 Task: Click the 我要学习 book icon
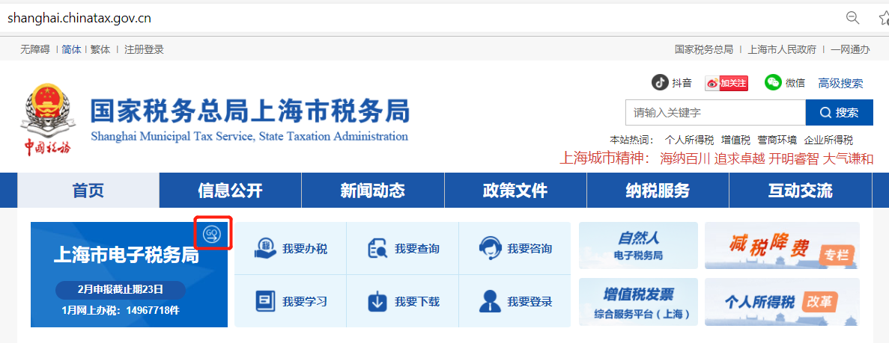pos(265,301)
